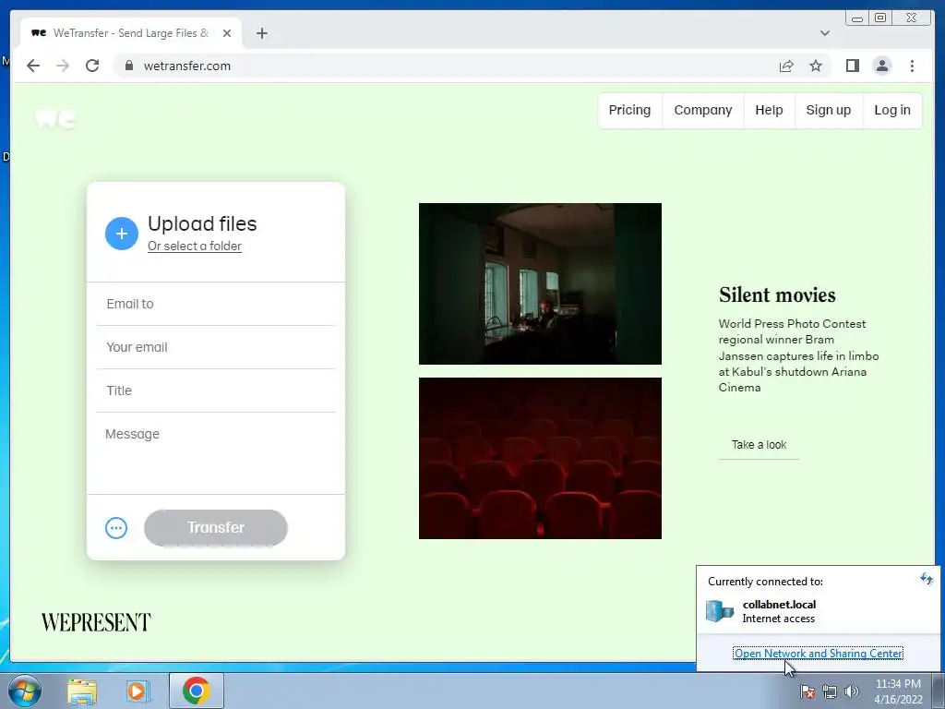Open the transfer options ellipsis icon

click(116, 528)
